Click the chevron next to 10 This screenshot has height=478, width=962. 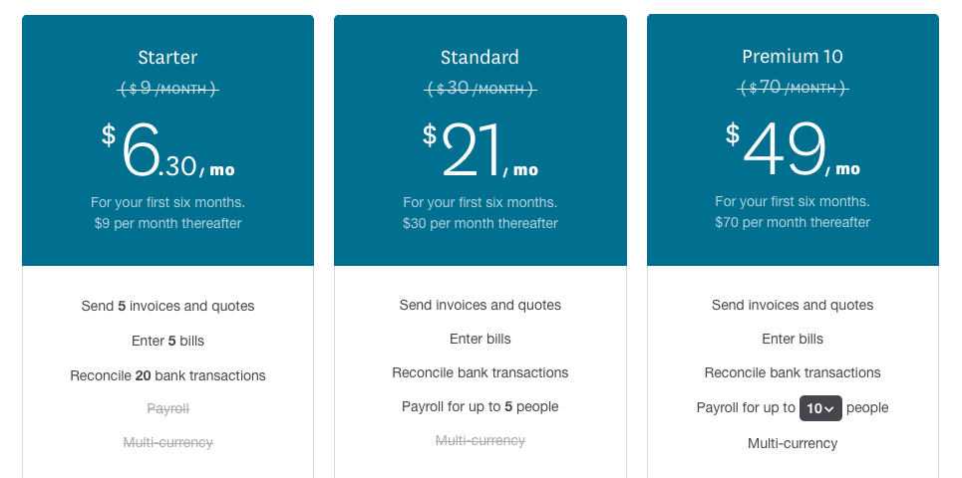click(x=829, y=408)
